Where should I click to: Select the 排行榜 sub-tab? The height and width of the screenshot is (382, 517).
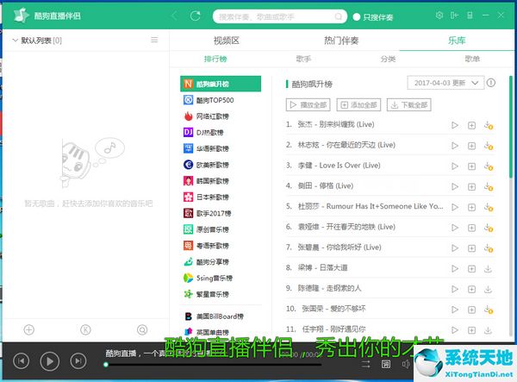[x=215, y=59]
